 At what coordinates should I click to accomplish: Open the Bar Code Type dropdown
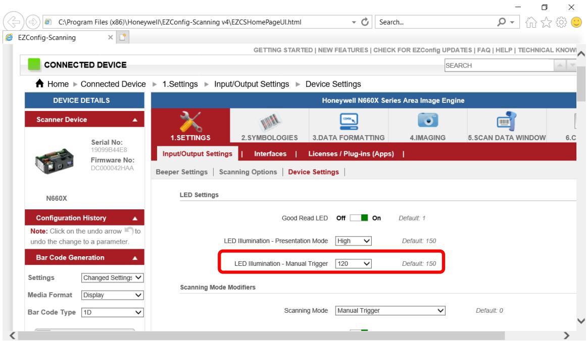(112, 312)
